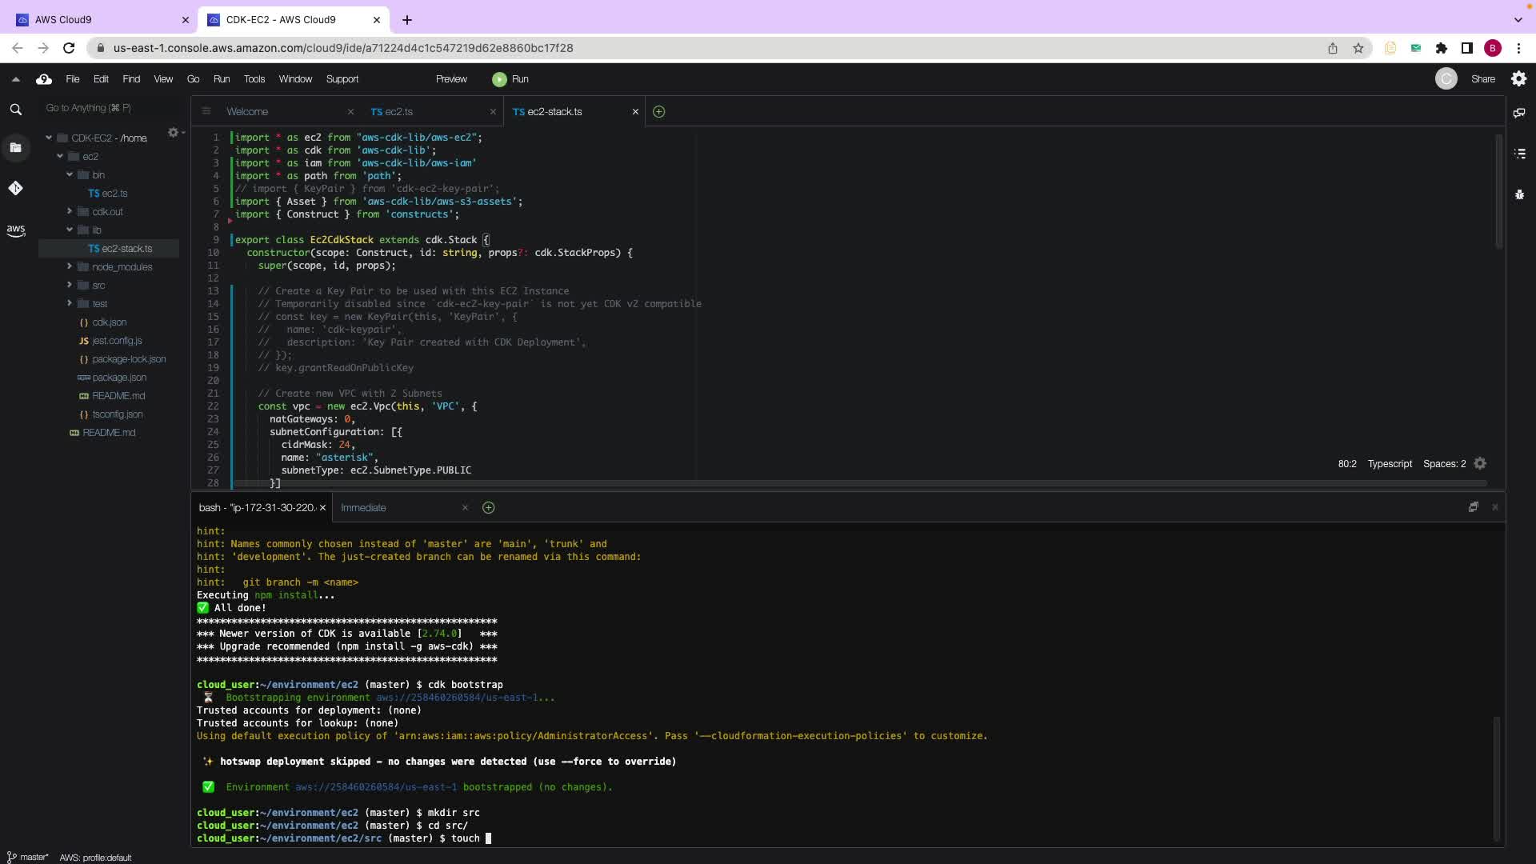
Task: Open file tree settings gear dropdown
Action: (174, 133)
